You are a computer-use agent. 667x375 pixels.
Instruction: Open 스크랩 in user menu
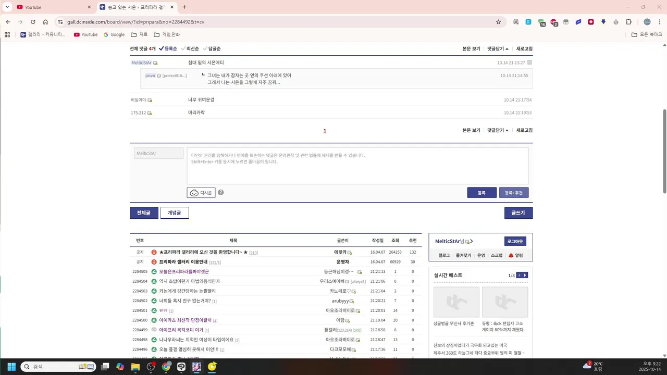coord(497,256)
